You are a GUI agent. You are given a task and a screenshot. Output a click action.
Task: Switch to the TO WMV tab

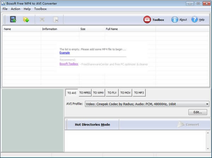(99, 93)
